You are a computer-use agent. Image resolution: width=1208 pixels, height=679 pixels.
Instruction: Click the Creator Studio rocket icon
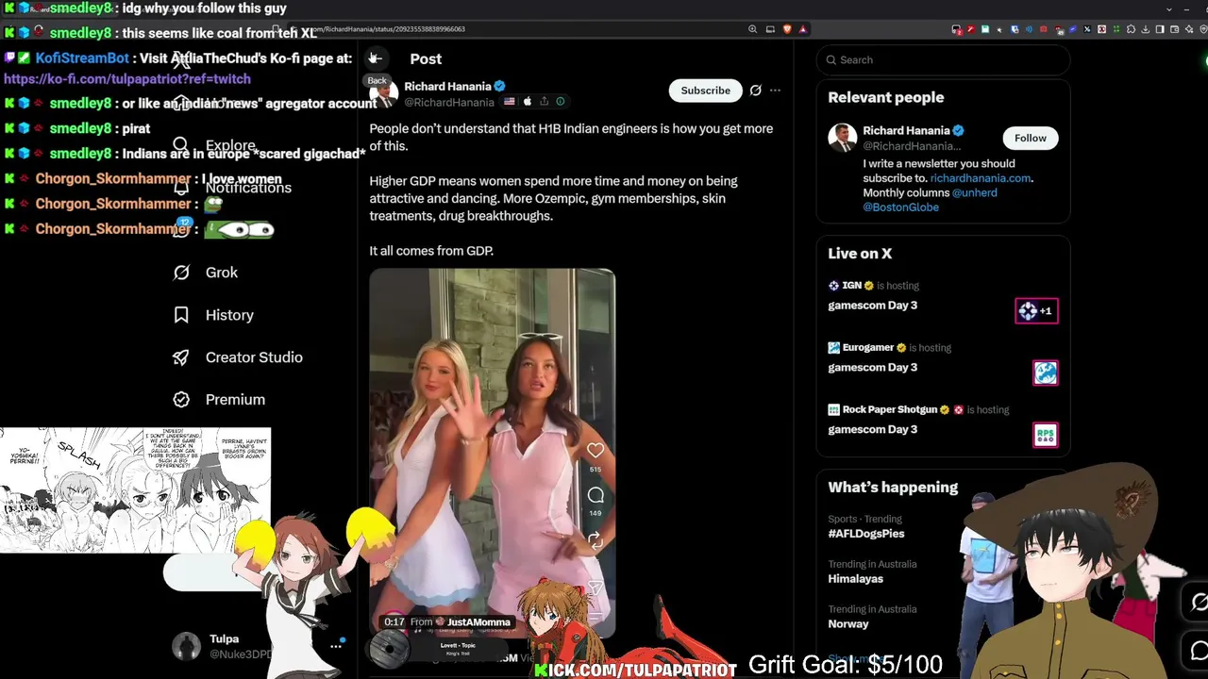(x=181, y=357)
